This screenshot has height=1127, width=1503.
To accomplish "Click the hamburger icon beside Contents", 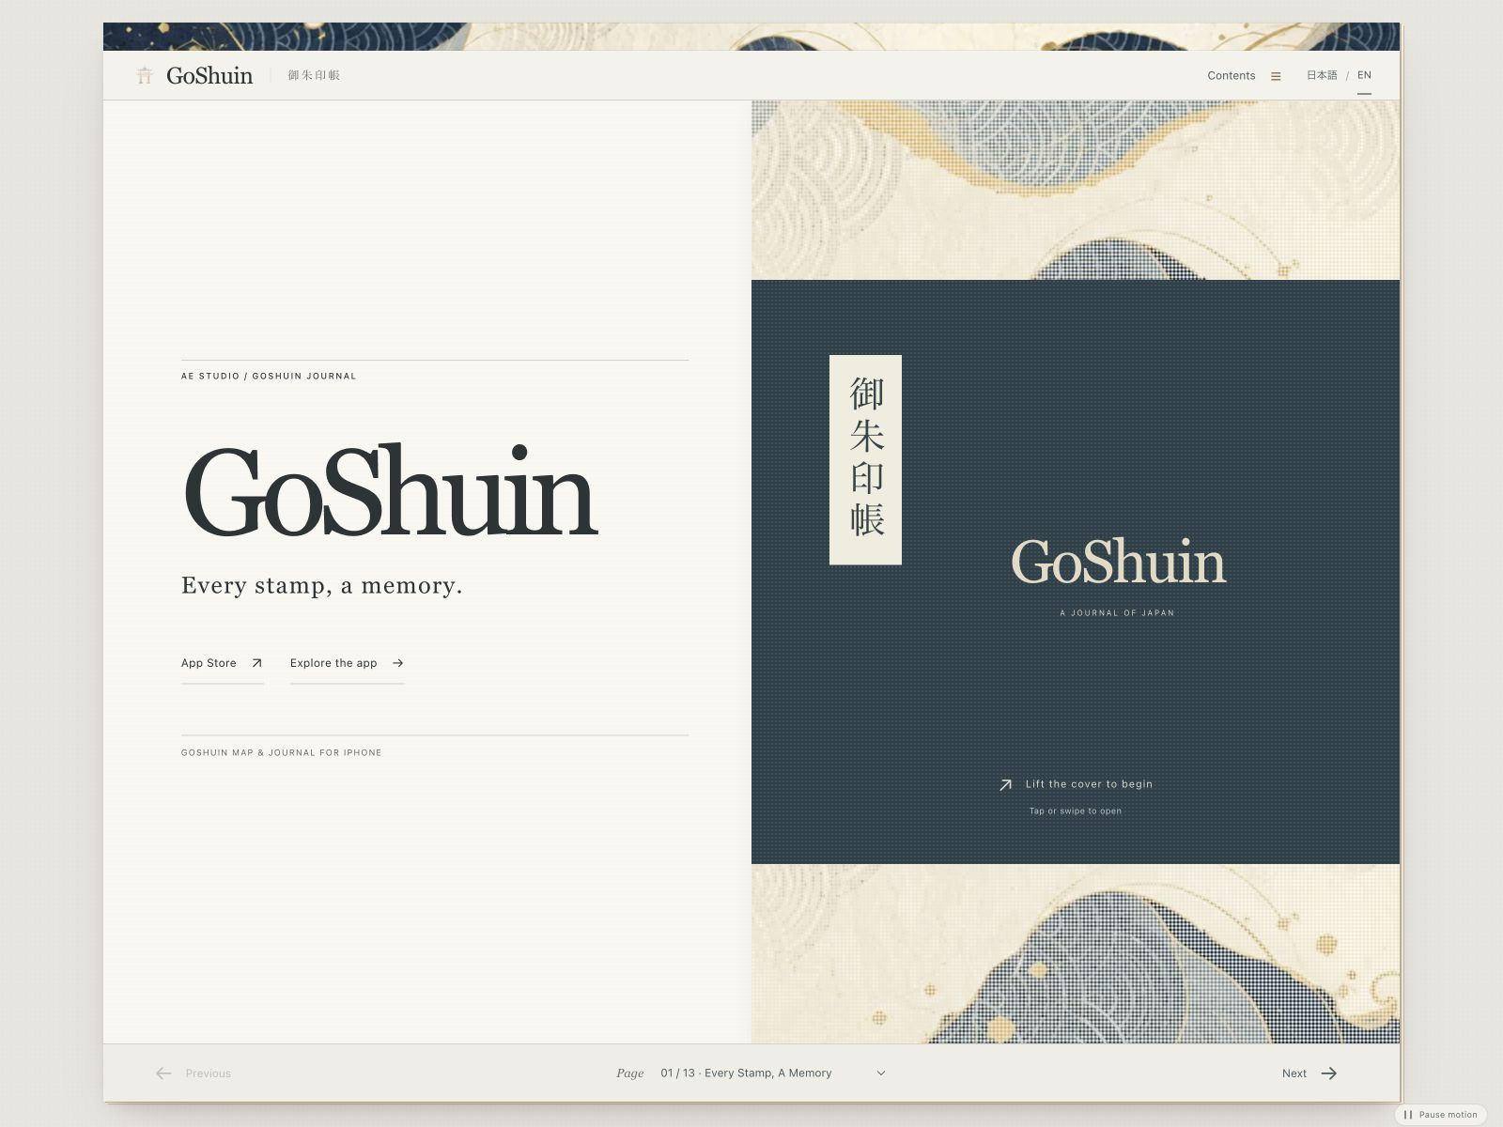I will tap(1276, 76).
